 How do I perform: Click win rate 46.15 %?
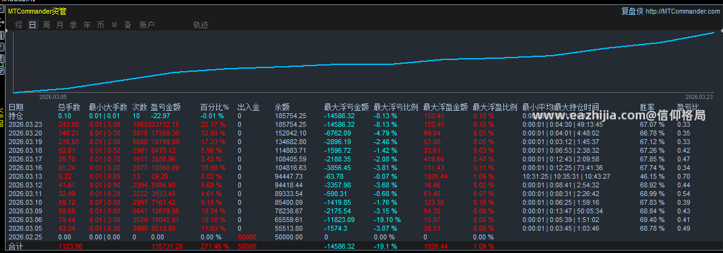[x=652, y=176]
